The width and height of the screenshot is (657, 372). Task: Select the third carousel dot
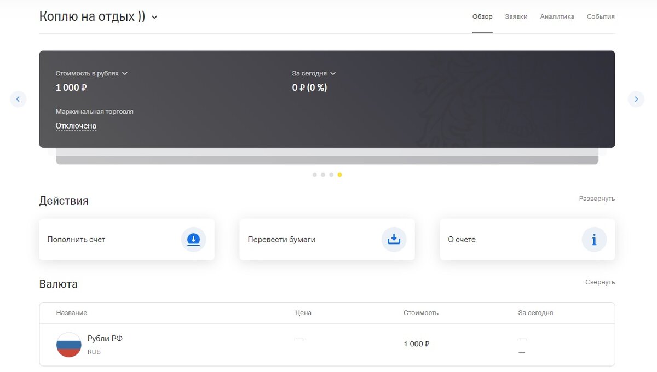point(331,175)
